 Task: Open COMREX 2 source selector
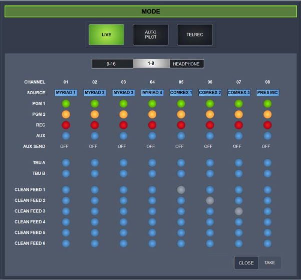point(210,93)
